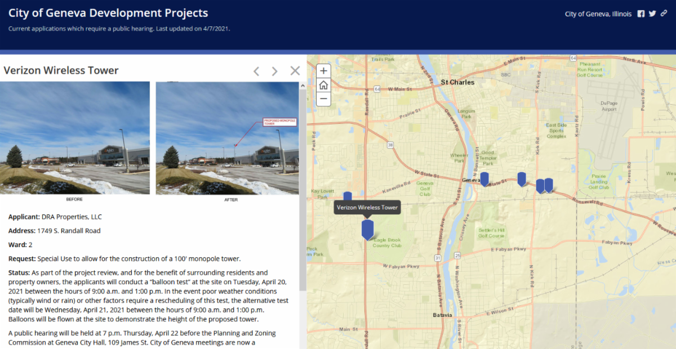Click the Verizon Wireless Tower tooltip label
This screenshot has width=676, height=349.
point(367,208)
